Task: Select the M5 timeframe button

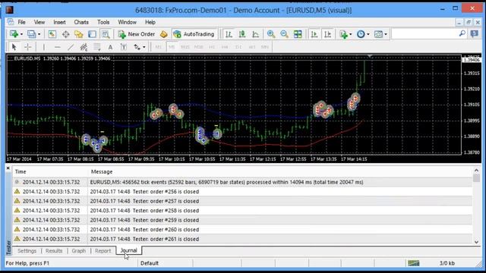Action: 172,47
